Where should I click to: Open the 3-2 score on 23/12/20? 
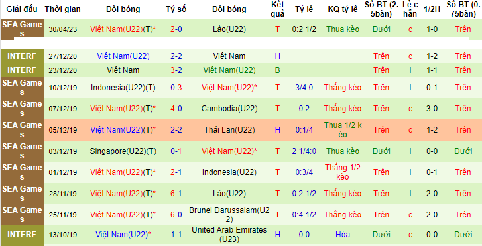(x=176, y=70)
